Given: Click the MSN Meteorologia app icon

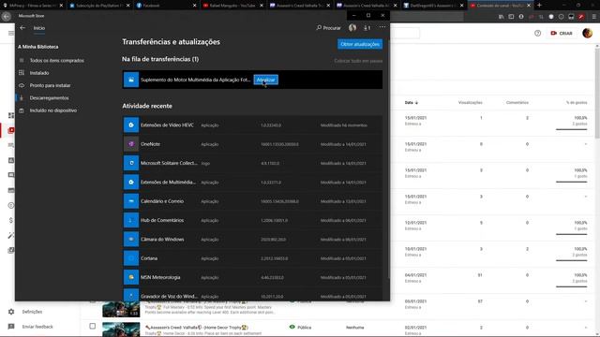Looking at the screenshot, I should (131, 277).
